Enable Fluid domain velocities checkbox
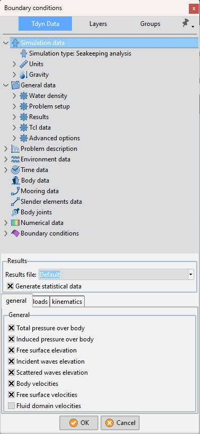This screenshot has width=200, height=434. coord(11,406)
